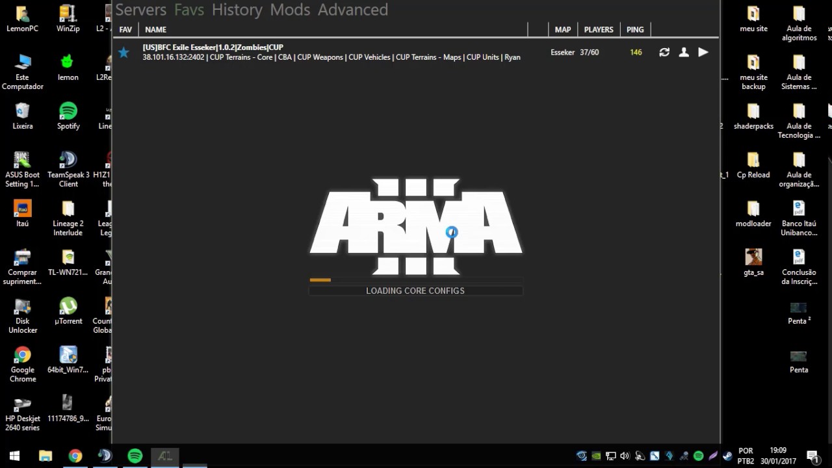The width and height of the screenshot is (832, 468).
Task: Sort servers by PLAYERS column
Action: [x=599, y=29]
